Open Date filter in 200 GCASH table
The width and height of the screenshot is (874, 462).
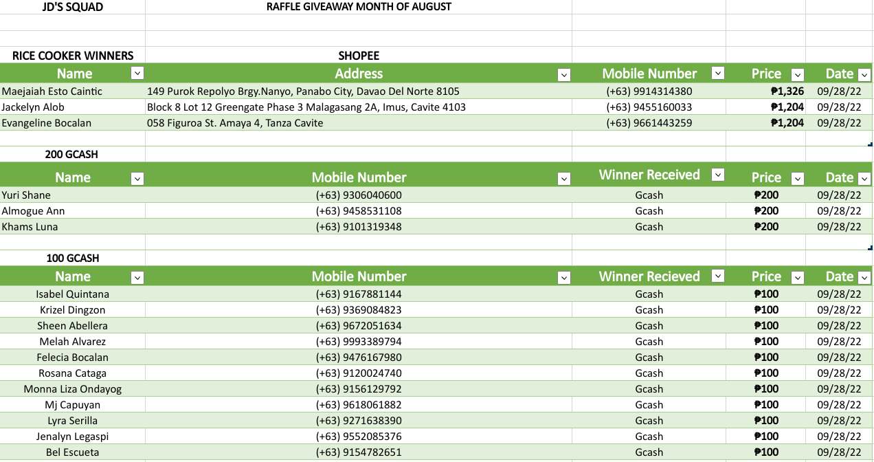864,179
